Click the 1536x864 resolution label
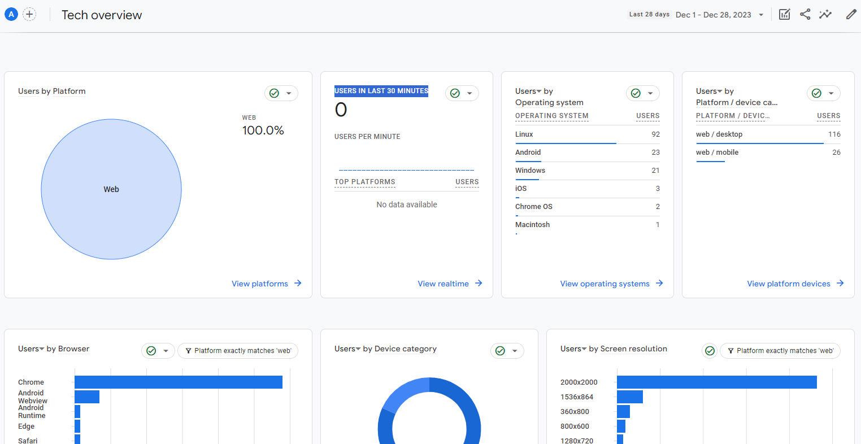The width and height of the screenshot is (861, 444). pyautogui.click(x=577, y=397)
